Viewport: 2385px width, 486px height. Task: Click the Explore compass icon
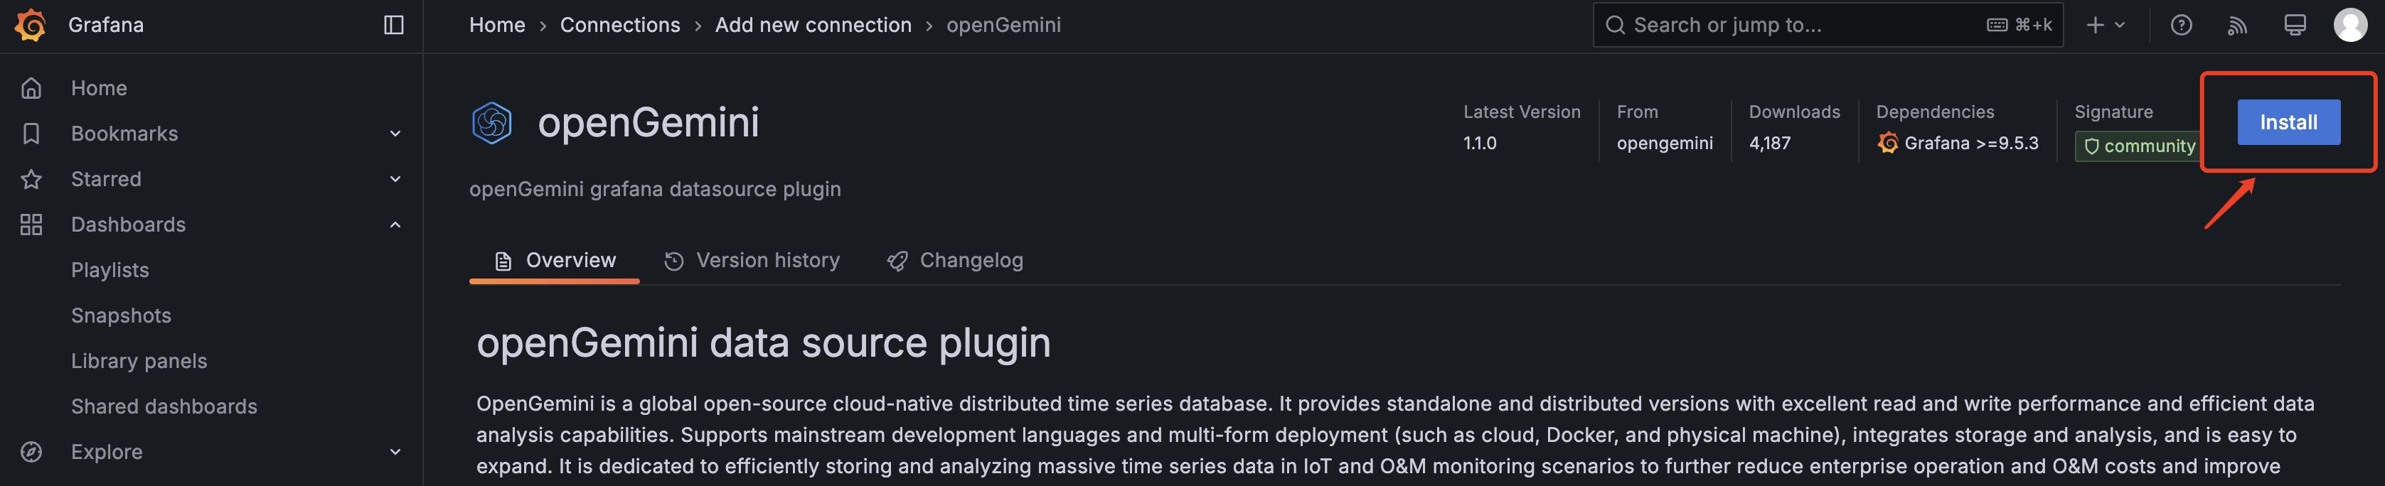[x=31, y=452]
